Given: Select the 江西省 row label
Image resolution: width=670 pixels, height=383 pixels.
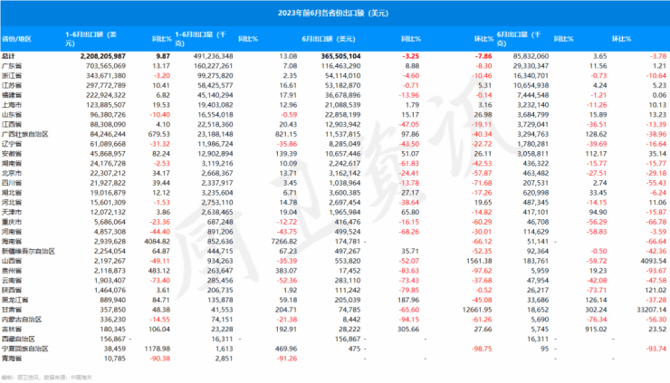Looking at the screenshot, I should [x=12, y=124].
